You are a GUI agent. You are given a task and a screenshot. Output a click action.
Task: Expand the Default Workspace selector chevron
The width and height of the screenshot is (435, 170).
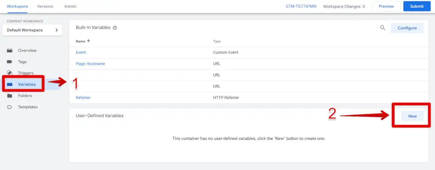[56, 30]
